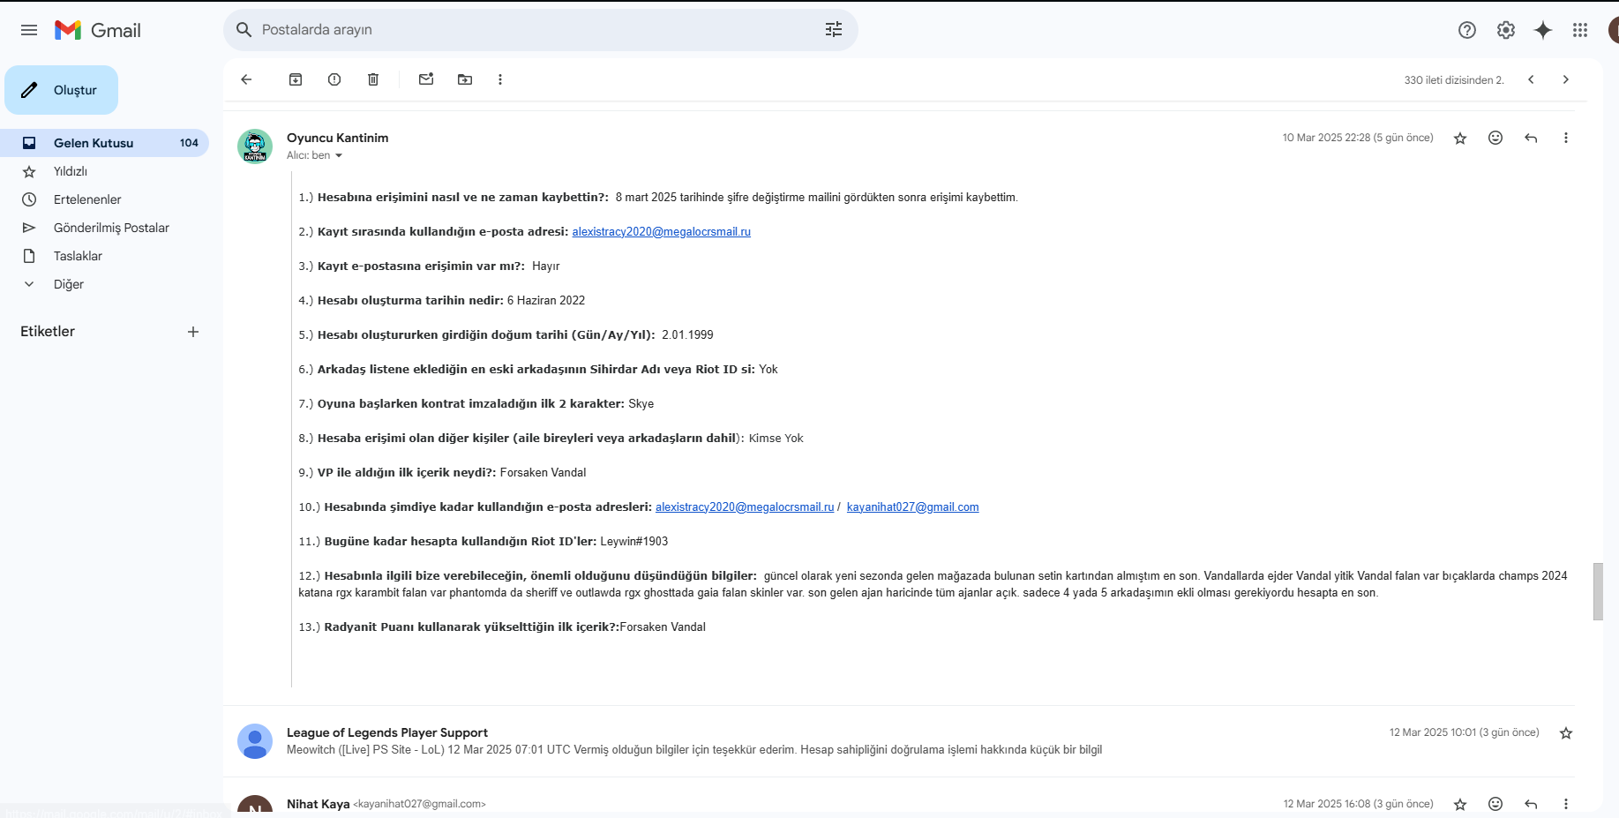Screen dimensions: 1619x818
Task: Report this conversation as spam
Action: (x=334, y=79)
